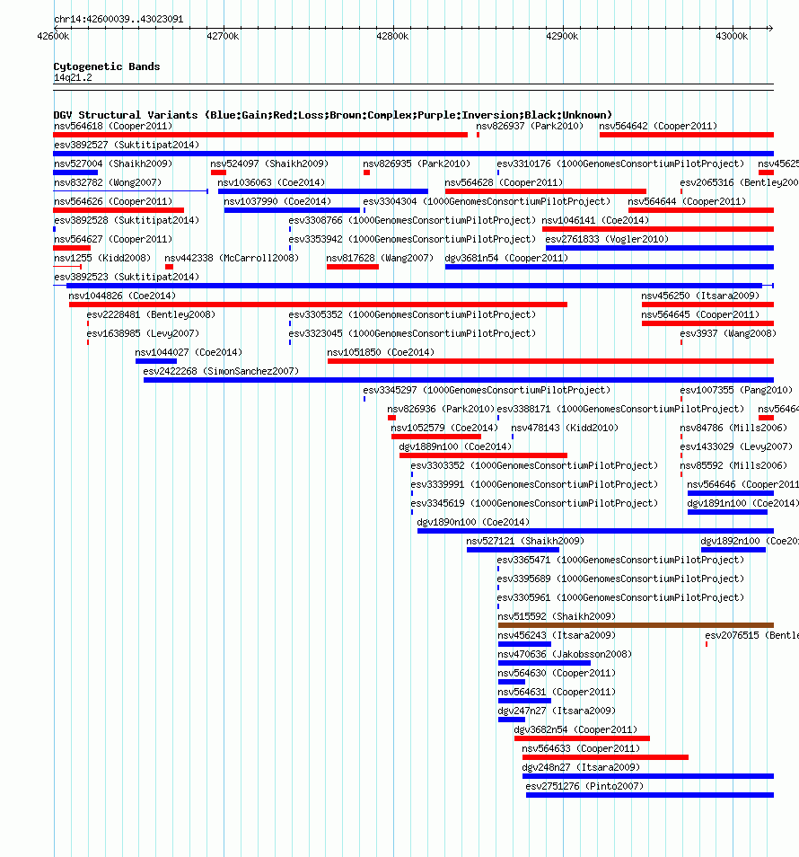Open nsv817628 (Wang2007) variant
The image size is (799, 857).
click(x=380, y=258)
